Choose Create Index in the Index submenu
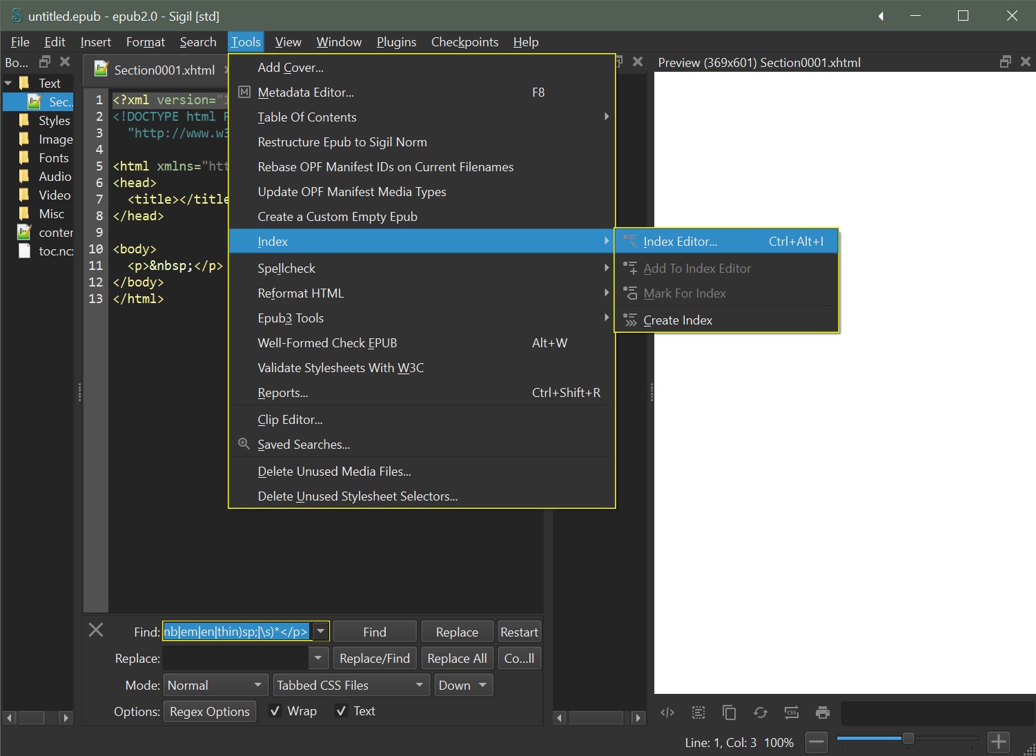 (678, 320)
